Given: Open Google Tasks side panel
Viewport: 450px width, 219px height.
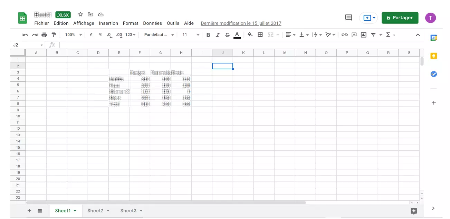Looking at the screenshot, I should (x=434, y=74).
